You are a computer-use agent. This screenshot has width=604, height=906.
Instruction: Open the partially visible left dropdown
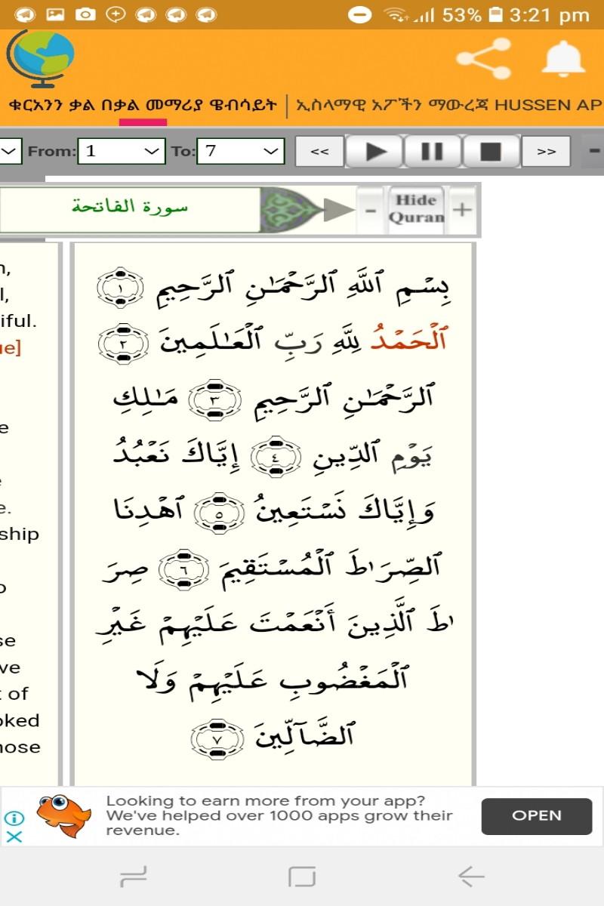pos(11,151)
